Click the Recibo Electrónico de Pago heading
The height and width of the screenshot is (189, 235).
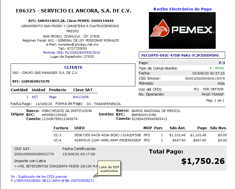182,9
